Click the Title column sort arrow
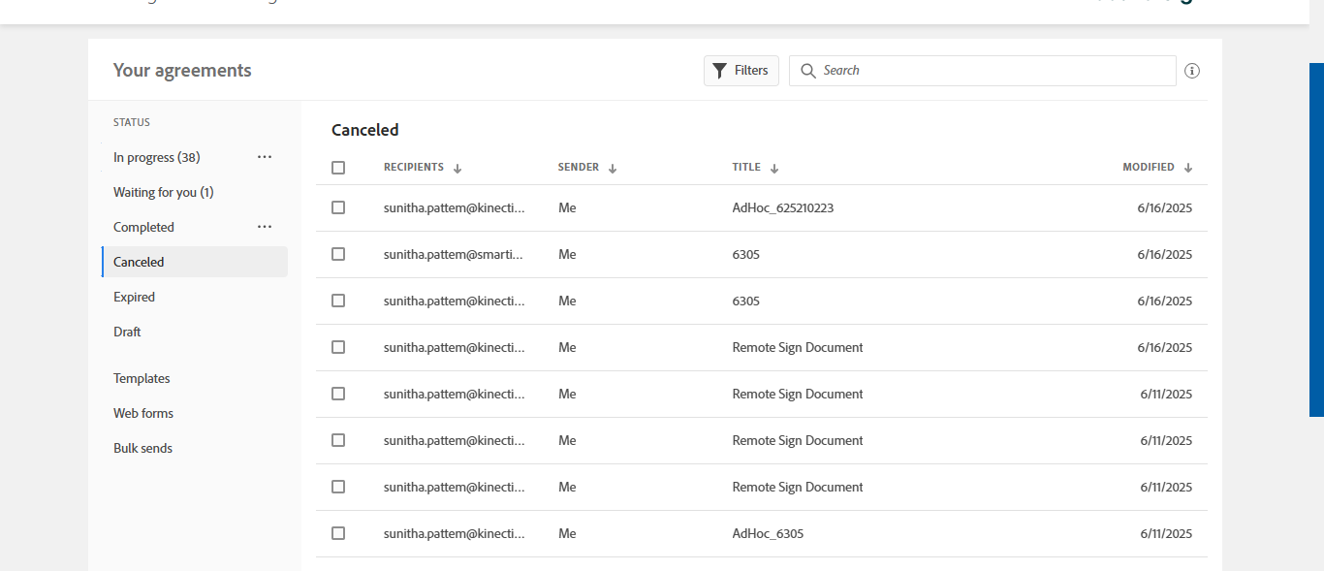Image resolution: width=1324 pixels, height=571 pixels. [774, 169]
